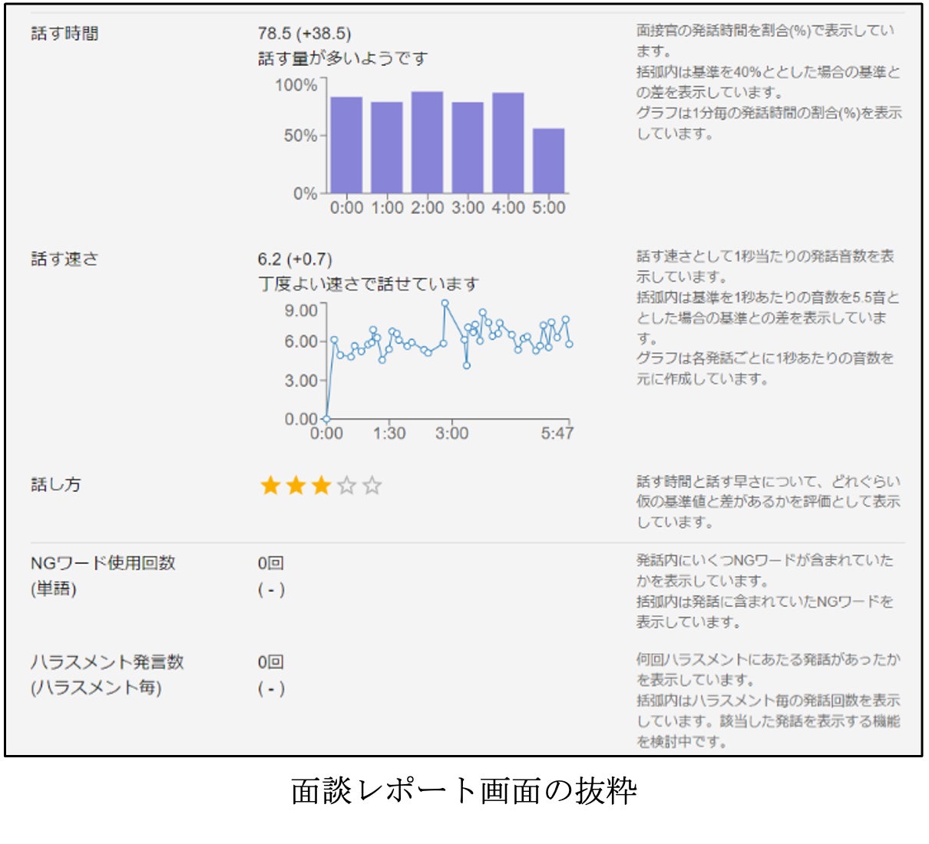Click the fourth empty rating star

(x=346, y=485)
